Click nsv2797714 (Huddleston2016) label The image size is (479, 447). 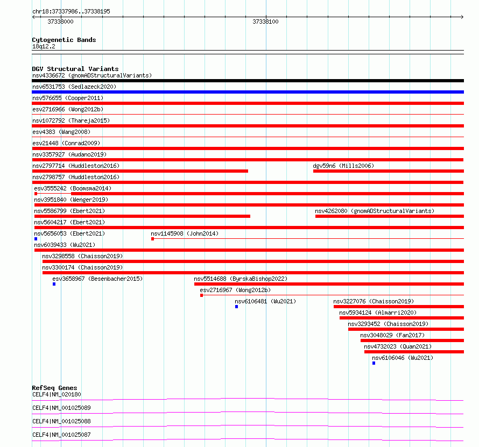click(76, 166)
